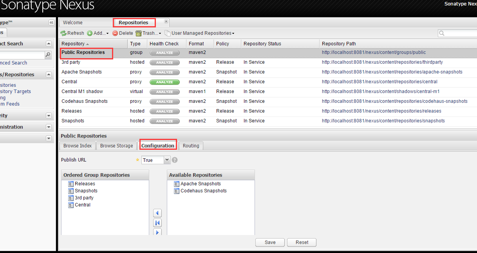Expand the Administration sidebar section

point(49,127)
